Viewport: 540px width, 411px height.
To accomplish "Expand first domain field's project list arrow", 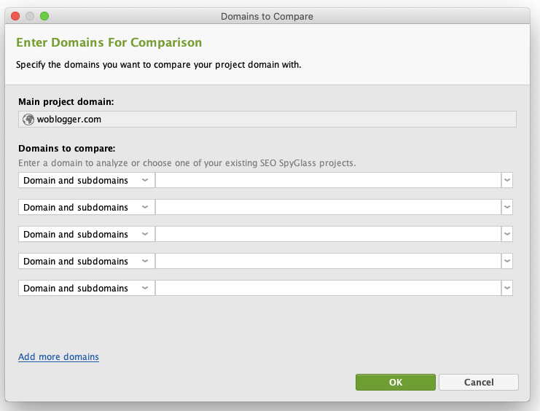I will tap(507, 180).
